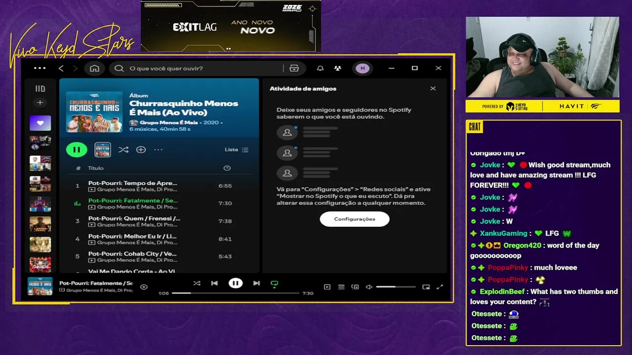This screenshot has height=355, width=632.
Task: Open the profile avatar 'H' menu
Action: (363, 68)
